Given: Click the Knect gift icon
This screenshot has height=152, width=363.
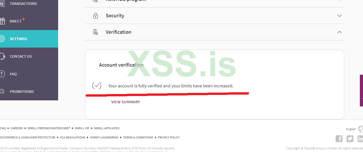Looking at the screenshot, I should tap(2, 21).
